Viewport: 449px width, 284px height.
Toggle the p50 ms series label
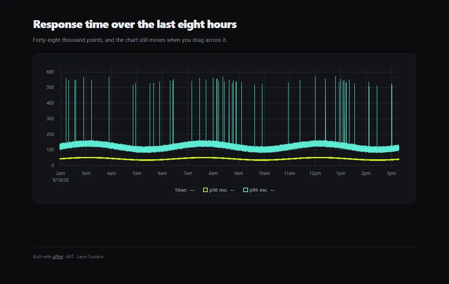[218, 190]
